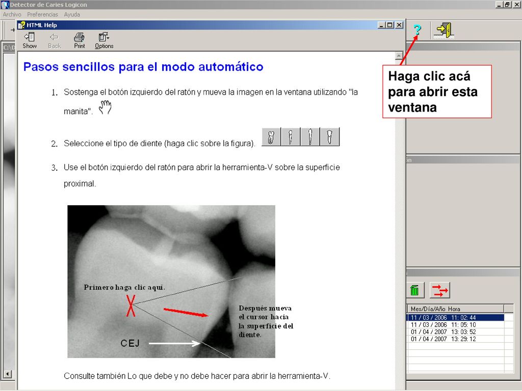Click the green trash can delete icon
522x391 pixels.
(415, 290)
